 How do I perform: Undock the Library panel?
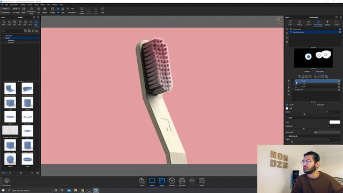[34, 17]
